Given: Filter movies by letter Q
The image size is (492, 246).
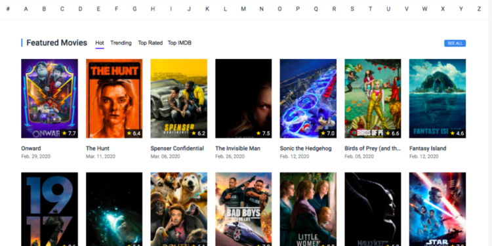Looking at the screenshot, I should [316, 9].
